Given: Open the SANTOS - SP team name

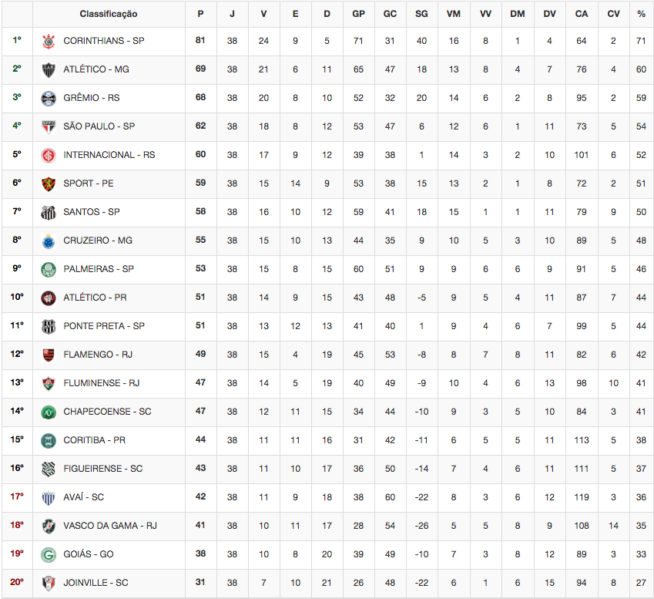Looking at the screenshot, I should [92, 212].
